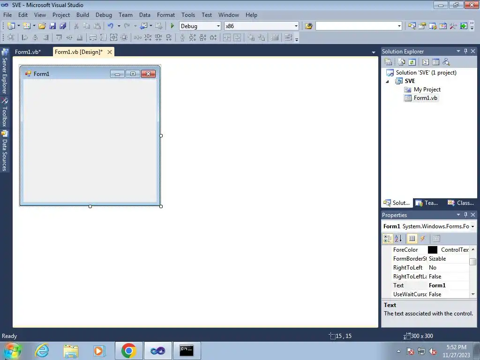Open the File menu

coord(7,15)
